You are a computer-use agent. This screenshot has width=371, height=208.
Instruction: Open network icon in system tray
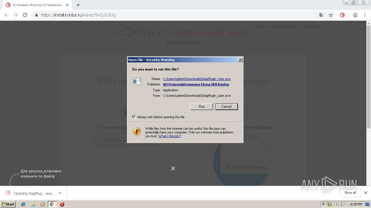[329, 204]
